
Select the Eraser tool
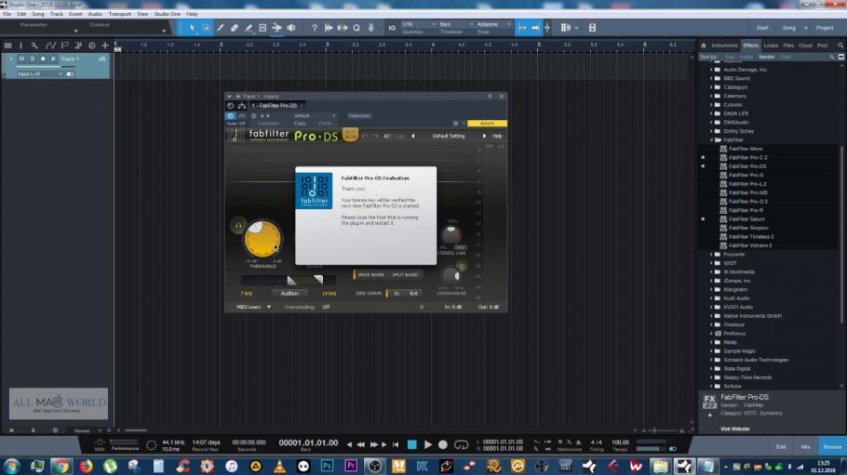235,28
